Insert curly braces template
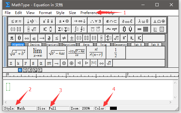 [94, 38]
